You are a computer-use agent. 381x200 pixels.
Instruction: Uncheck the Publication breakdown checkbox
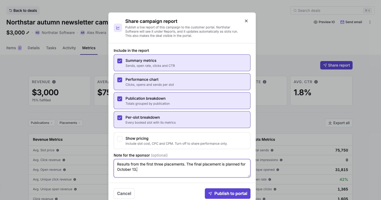(x=120, y=99)
